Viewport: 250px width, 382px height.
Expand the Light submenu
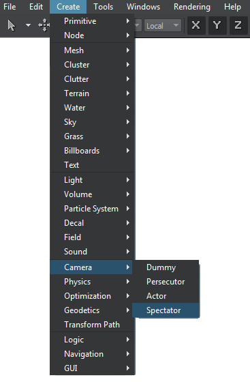coord(92,180)
